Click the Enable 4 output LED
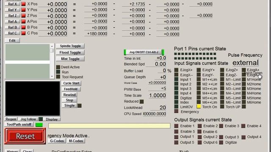Image resolution: width=271 pixels, height=152 pixels. 243,126
